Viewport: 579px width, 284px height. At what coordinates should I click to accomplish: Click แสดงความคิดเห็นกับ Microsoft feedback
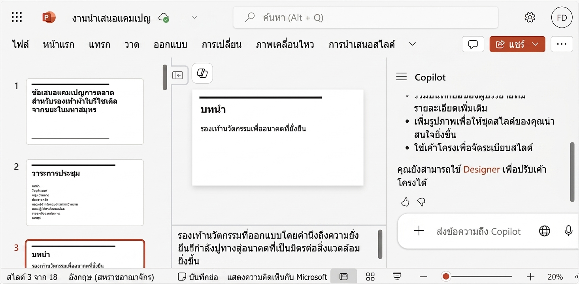[x=277, y=277]
